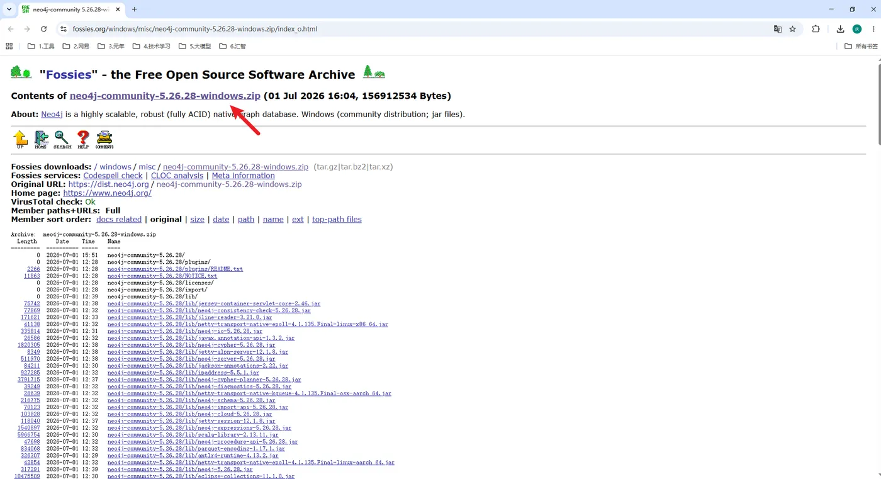Click the Fossies UP arrow icon
This screenshot has width=881, height=479.
(20, 139)
